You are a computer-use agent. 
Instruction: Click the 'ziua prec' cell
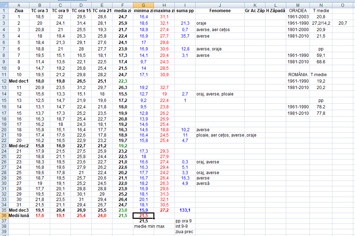tap(184, 232)
